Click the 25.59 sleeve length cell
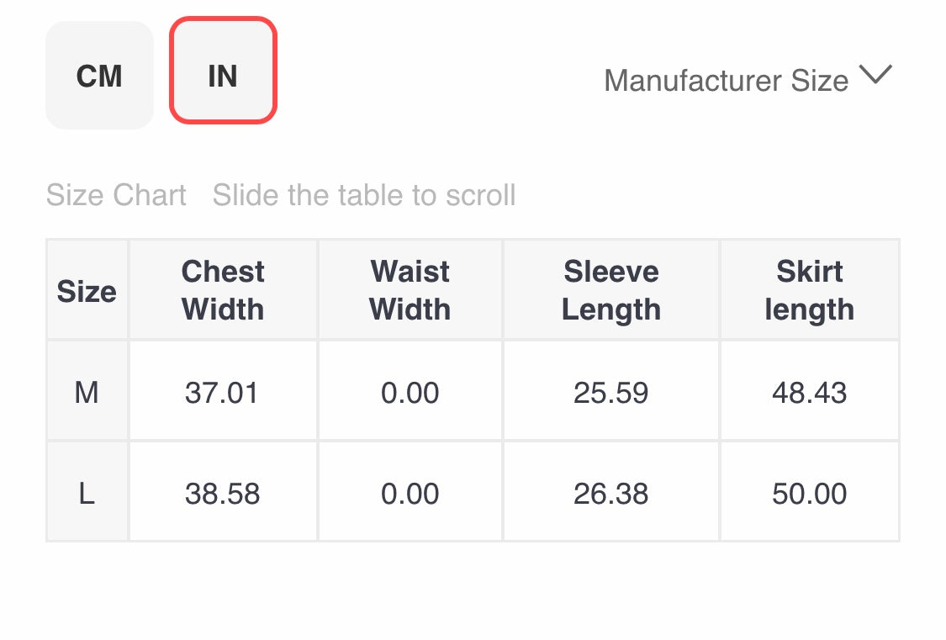 (611, 393)
